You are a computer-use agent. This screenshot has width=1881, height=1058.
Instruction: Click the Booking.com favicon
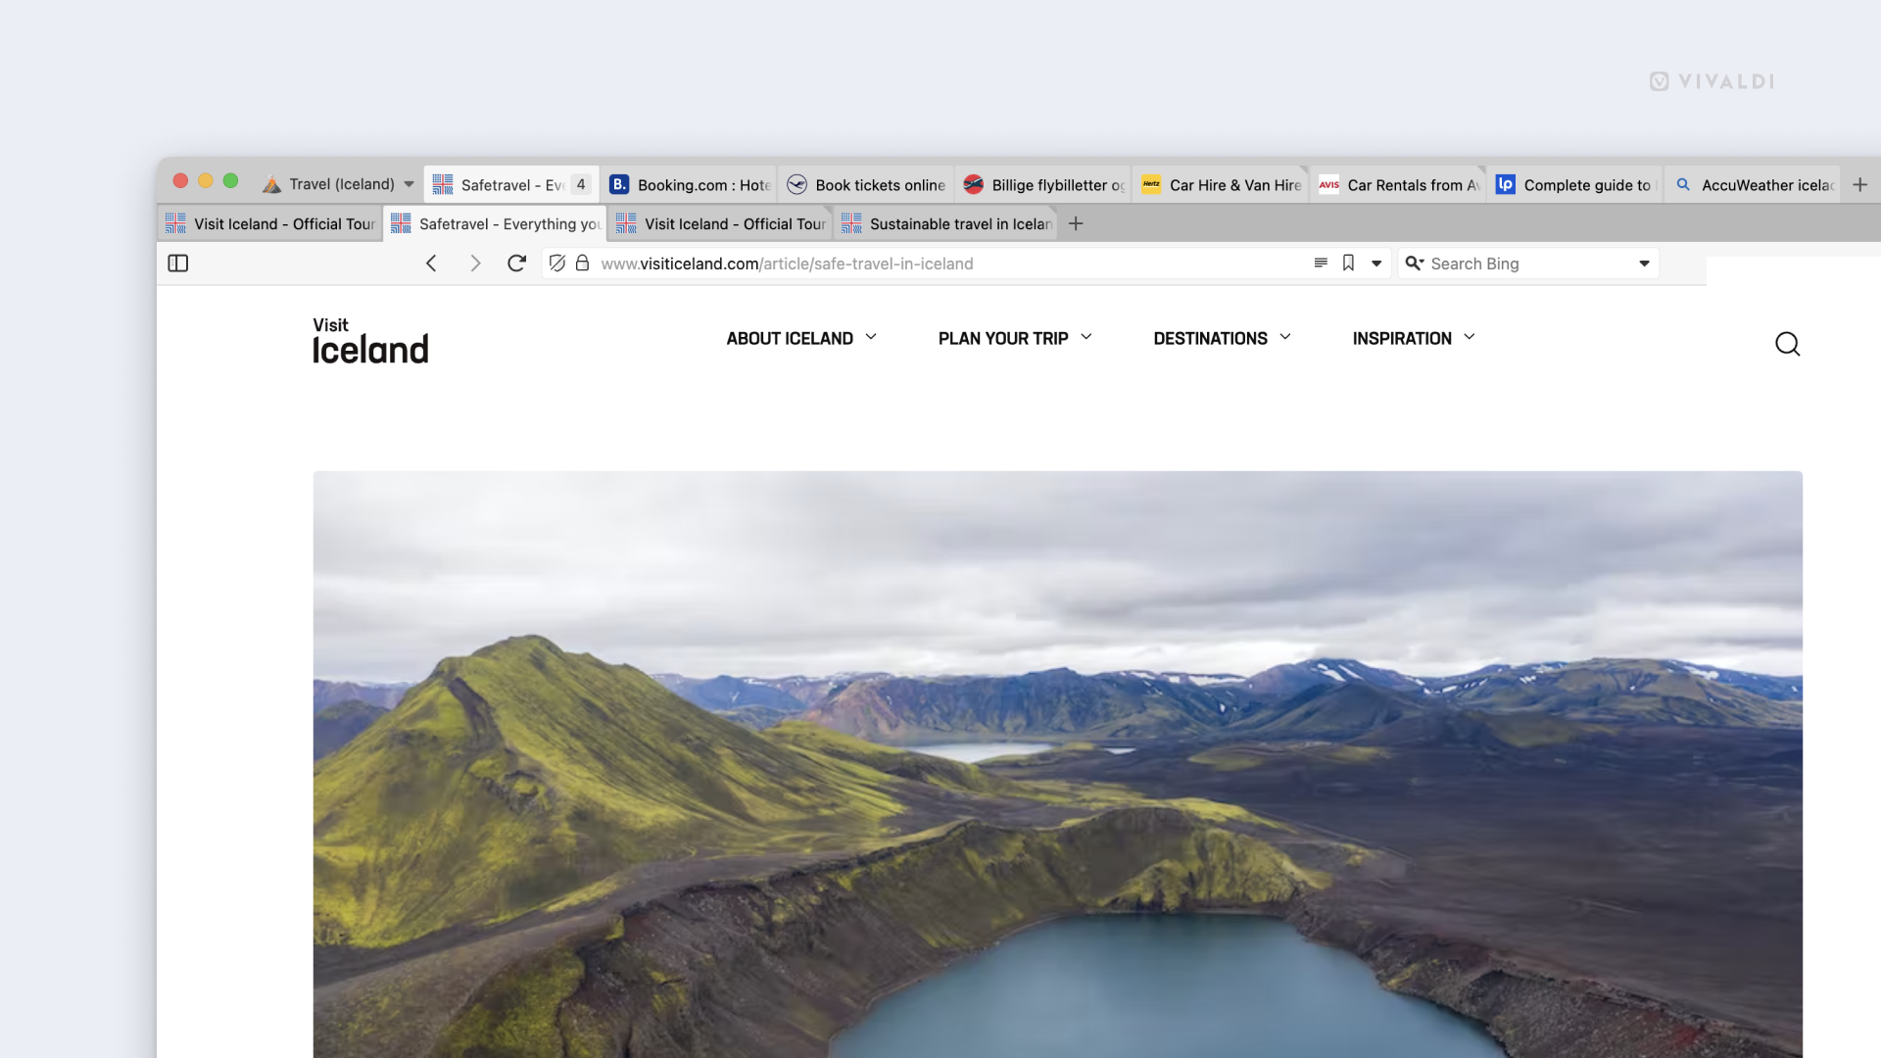tap(619, 184)
